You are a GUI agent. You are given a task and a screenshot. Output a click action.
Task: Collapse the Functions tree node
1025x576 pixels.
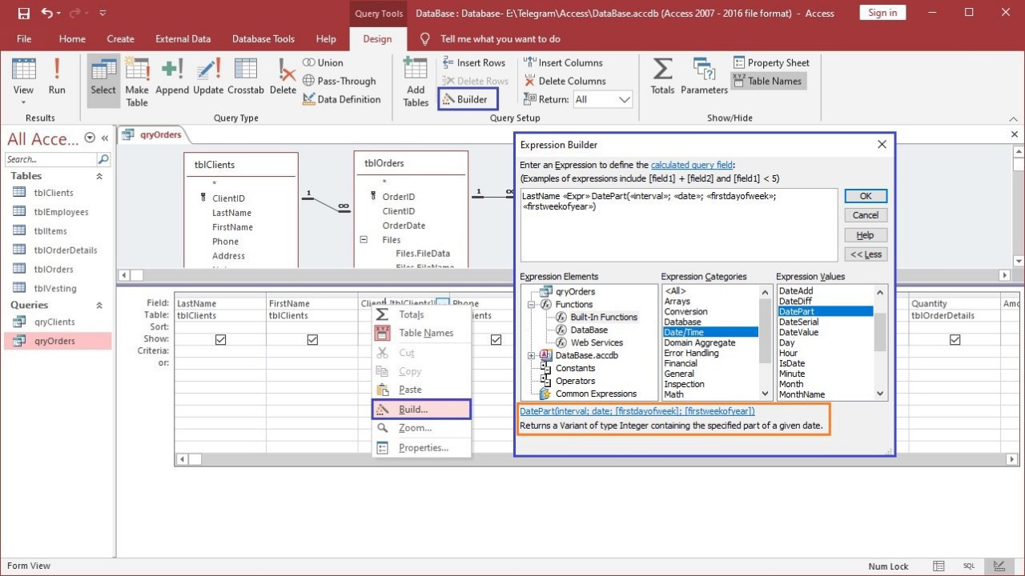click(531, 305)
